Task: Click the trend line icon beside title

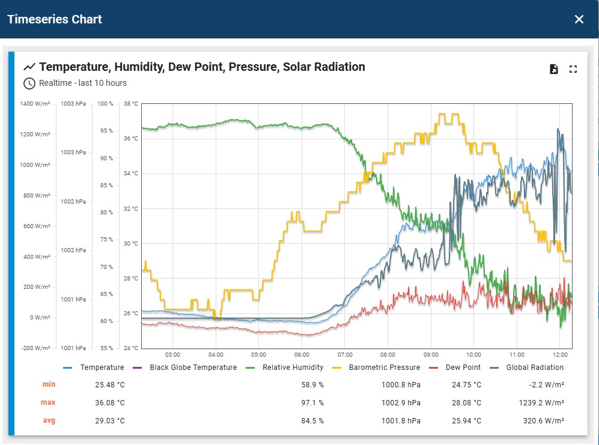Action: point(29,67)
